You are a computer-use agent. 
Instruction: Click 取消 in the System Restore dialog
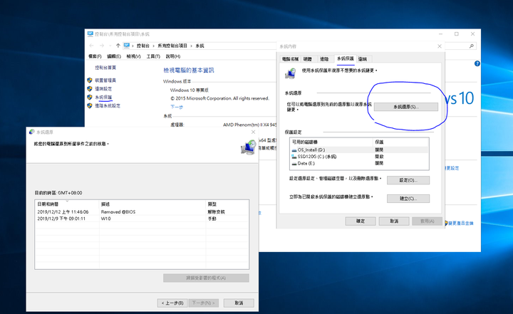pyautogui.click(x=239, y=303)
